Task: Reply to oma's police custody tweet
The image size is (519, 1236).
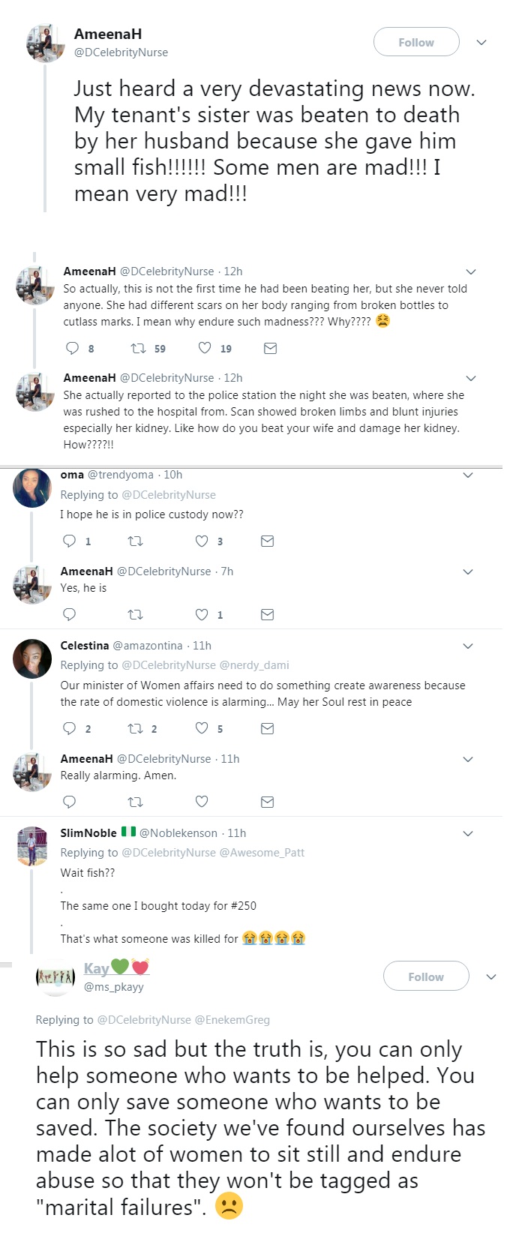Action: [x=70, y=541]
